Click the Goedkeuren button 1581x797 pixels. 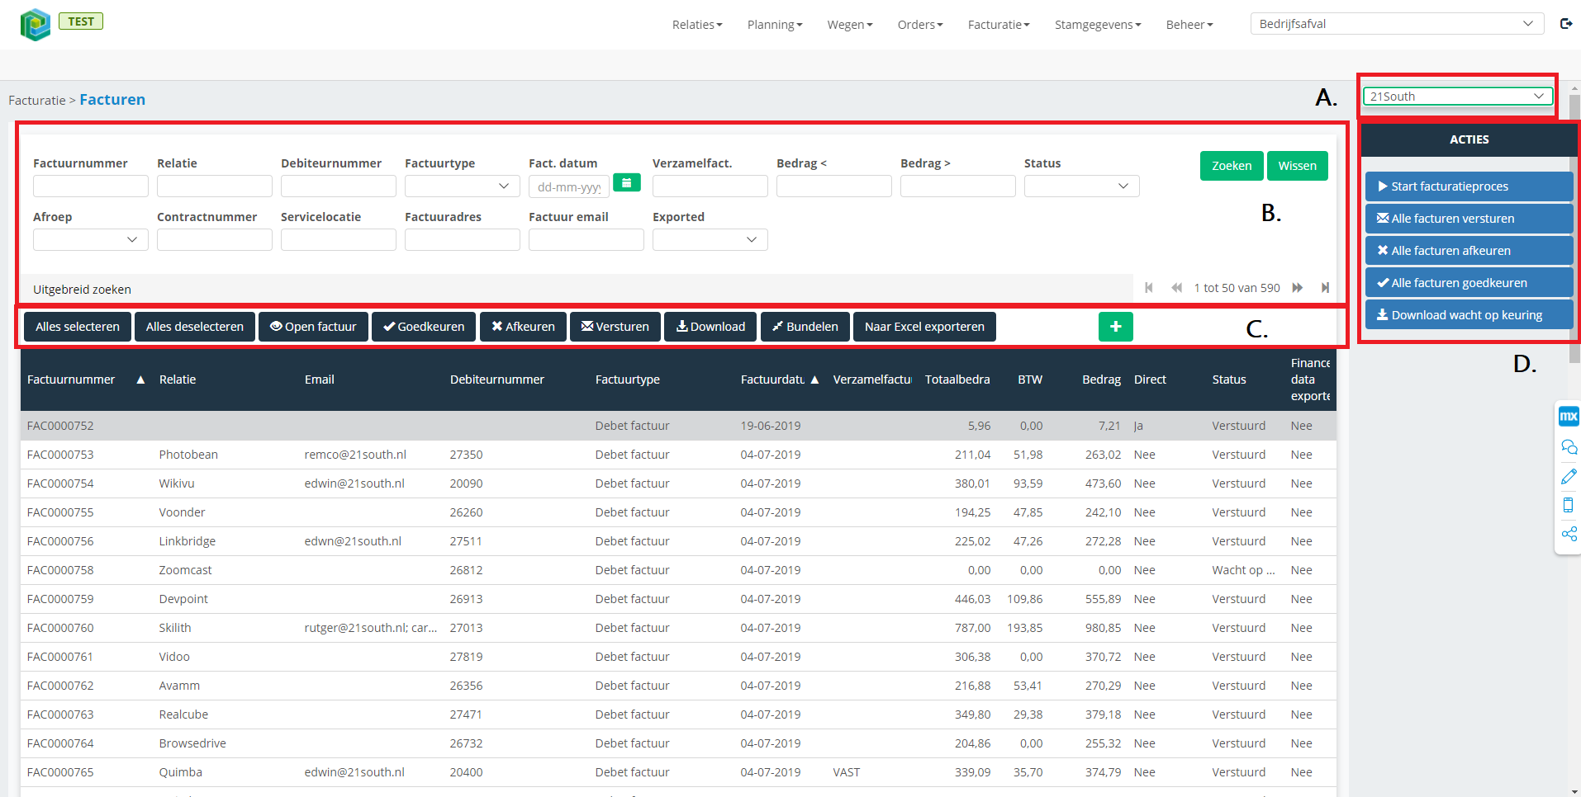click(424, 327)
